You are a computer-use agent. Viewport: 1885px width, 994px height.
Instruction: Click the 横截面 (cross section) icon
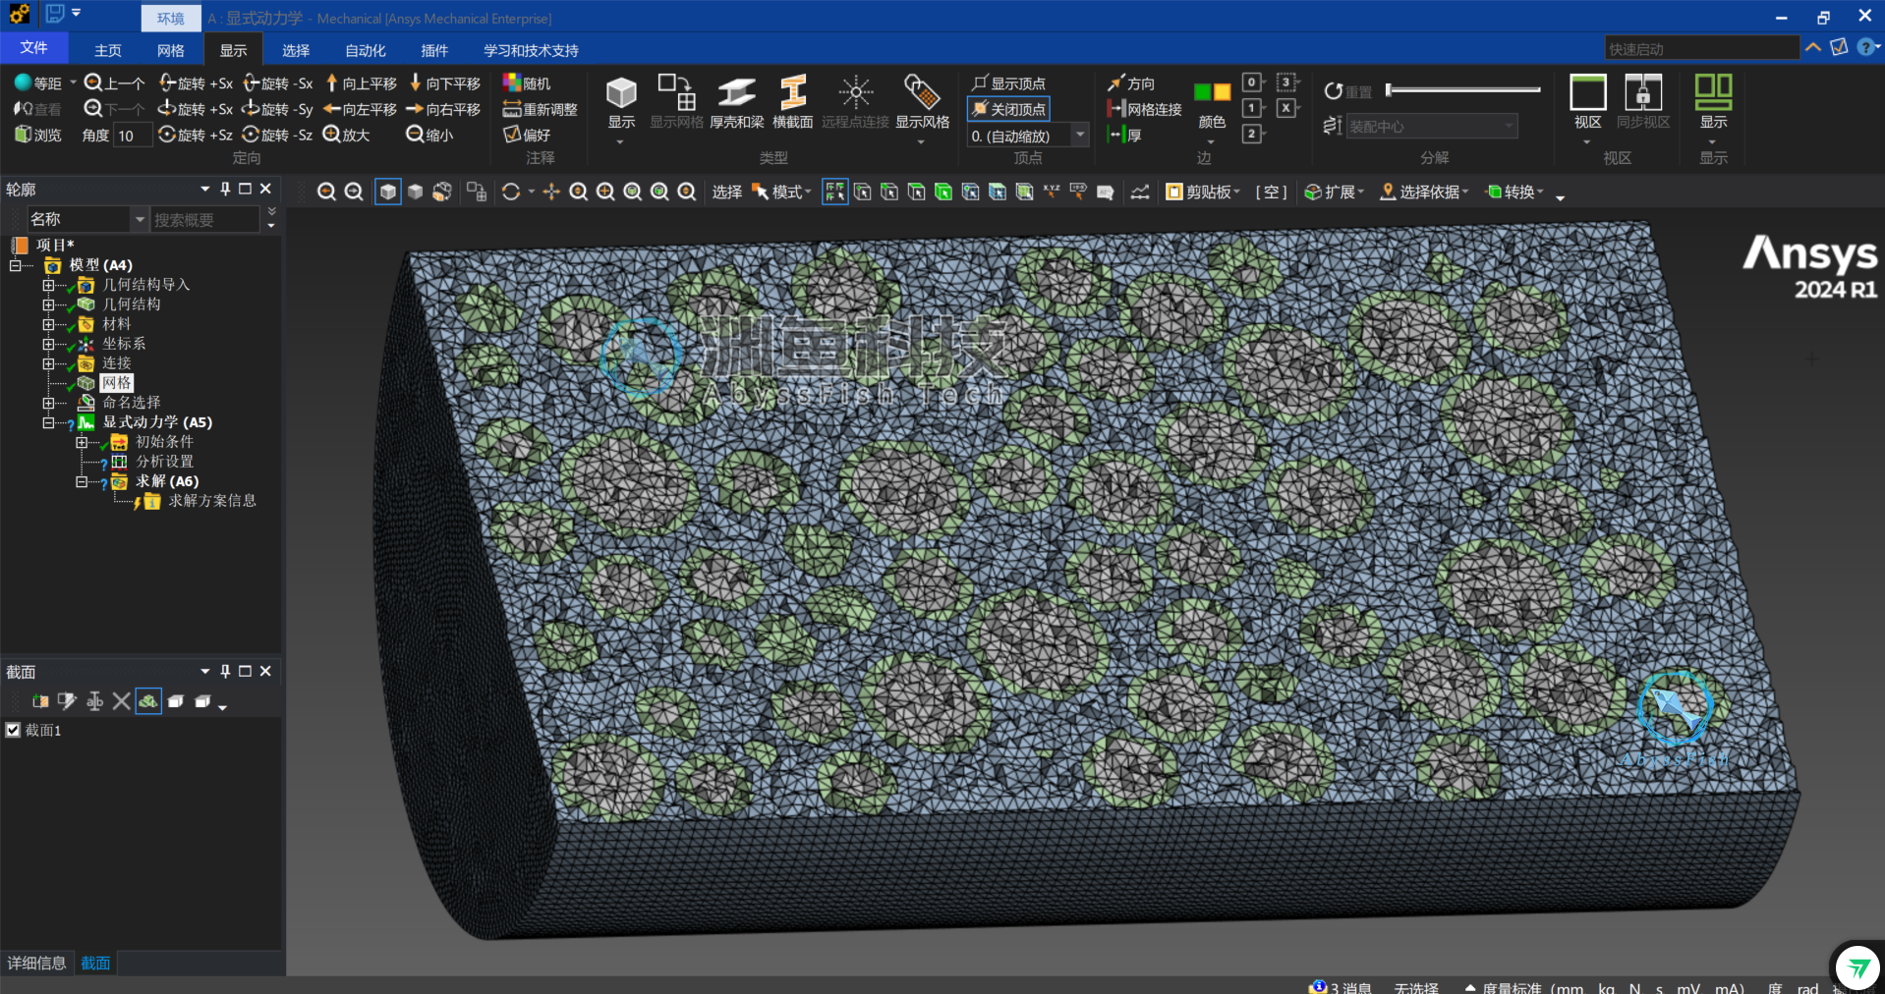(792, 93)
